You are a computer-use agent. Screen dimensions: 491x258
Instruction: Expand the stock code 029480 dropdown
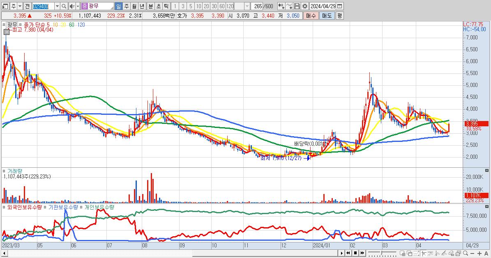(x=57, y=6)
